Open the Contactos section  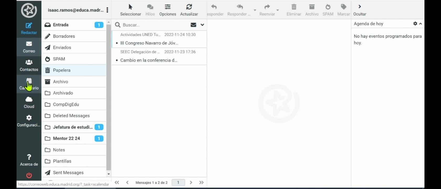click(29, 66)
